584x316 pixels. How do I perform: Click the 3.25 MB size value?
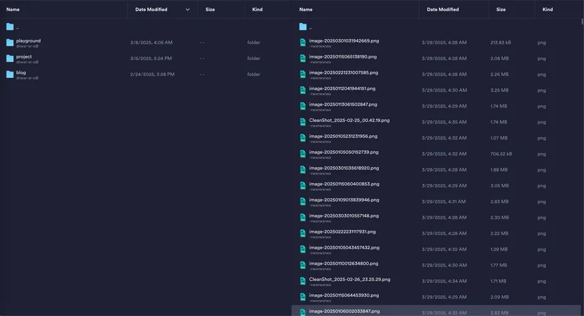[499, 90]
